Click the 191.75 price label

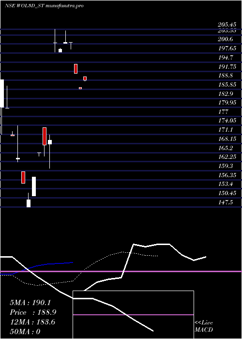pyautogui.click(x=227, y=67)
